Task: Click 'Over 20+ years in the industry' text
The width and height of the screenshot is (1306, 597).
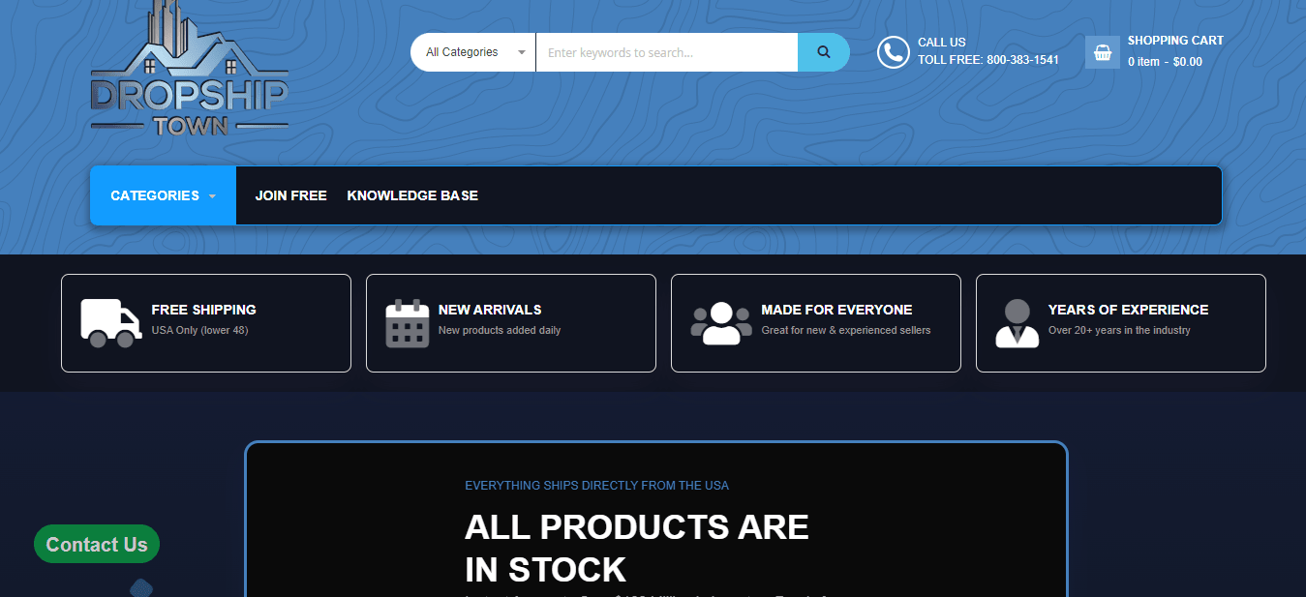Action: (x=1119, y=330)
